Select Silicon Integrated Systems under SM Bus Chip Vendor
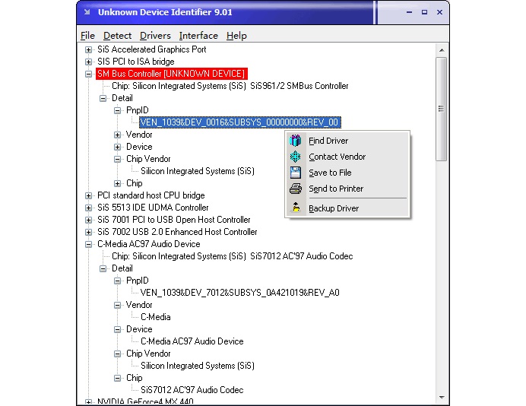 [x=198, y=171]
